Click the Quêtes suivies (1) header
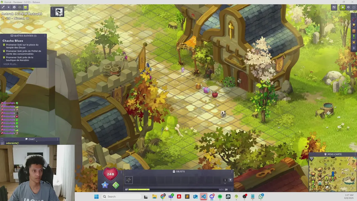The width and height of the screenshot is (357, 201). click(x=23, y=36)
